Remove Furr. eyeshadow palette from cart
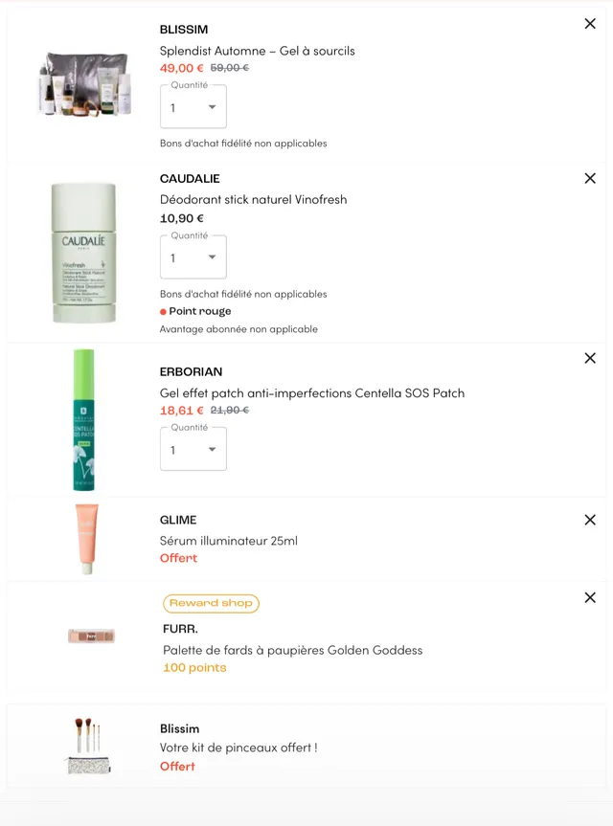The image size is (613, 826). tap(590, 597)
